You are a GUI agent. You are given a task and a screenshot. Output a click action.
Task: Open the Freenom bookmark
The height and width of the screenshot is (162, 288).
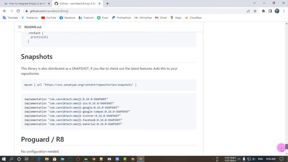86,18
